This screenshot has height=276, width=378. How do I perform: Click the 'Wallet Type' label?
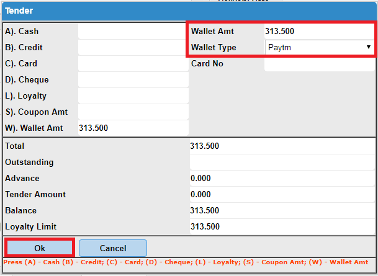click(x=214, y=47)
